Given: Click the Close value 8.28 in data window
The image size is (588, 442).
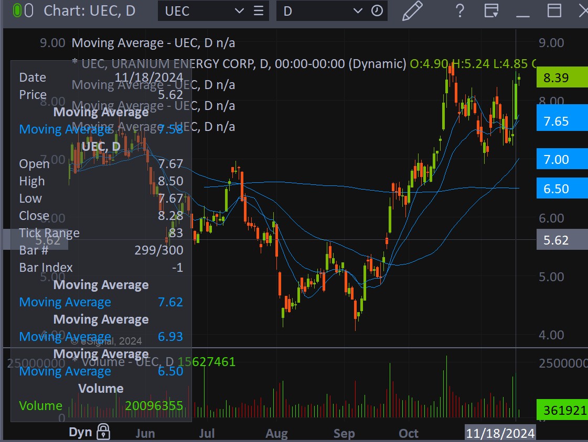Looking at the screenshot, I should (x=170, y=216).
